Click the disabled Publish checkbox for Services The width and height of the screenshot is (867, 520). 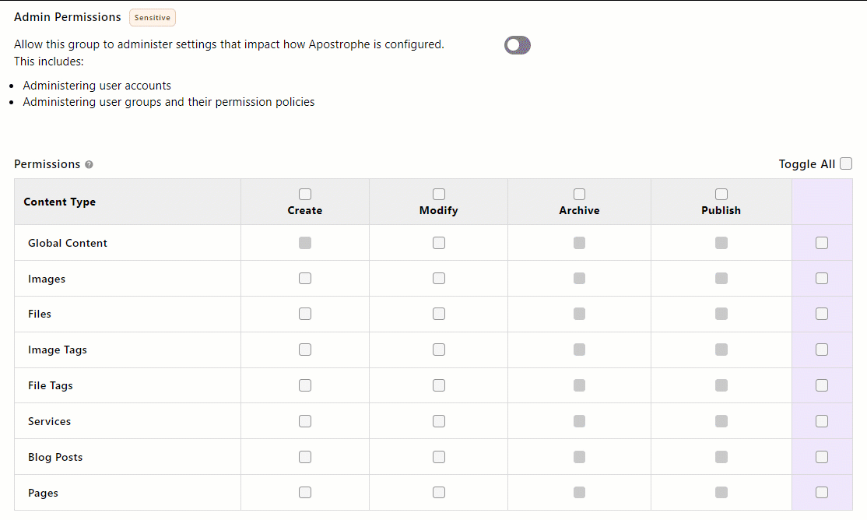(721, 421)
